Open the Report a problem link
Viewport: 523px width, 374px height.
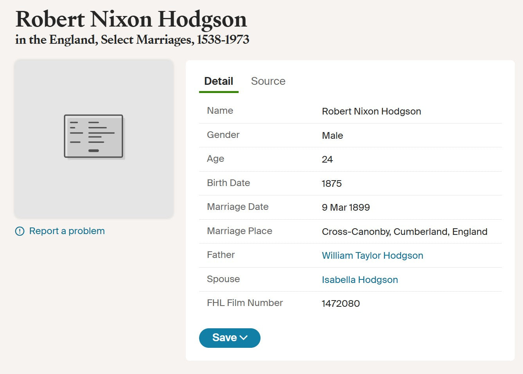67,231
